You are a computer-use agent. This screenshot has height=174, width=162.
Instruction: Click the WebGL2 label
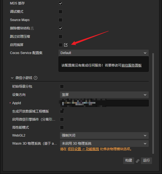point(19,135)
